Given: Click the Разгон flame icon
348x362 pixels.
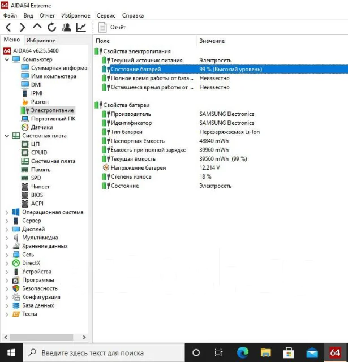Looking at the screenshot, I should (x=25, y=102).
